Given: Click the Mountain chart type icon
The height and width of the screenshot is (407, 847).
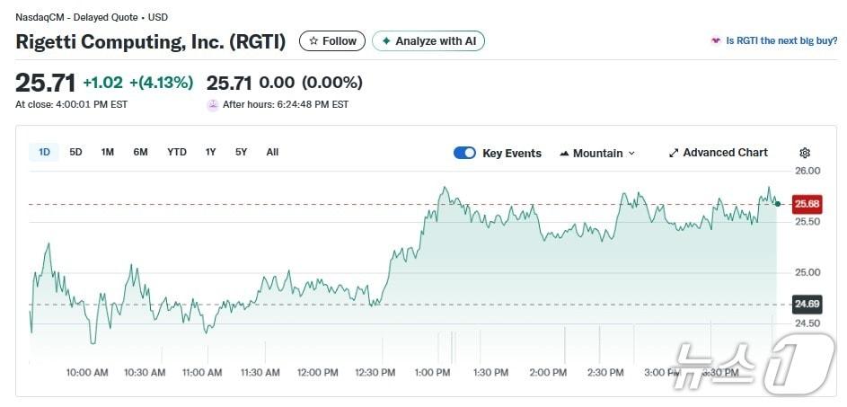Looking at the screenshot, I should [x=564, y=154].
